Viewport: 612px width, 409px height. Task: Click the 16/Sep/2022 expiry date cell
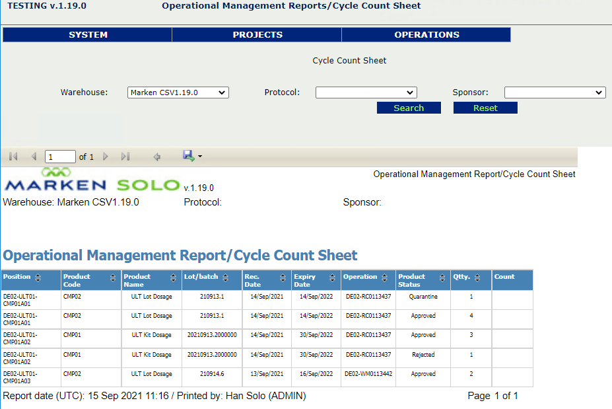(316, 377)
